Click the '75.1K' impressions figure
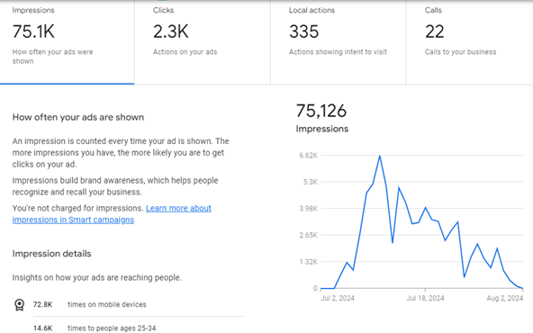This screenshot has height=333, width=533. pos(33,31)
